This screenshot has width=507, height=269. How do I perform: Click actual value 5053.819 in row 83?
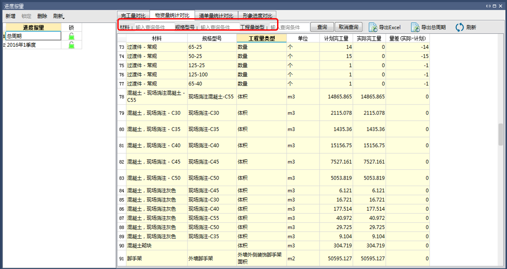369,178
